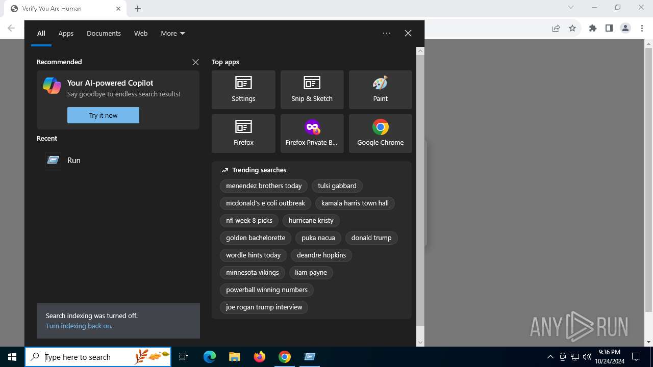
Task: Click Turn indexing back on link
Action: (x=79, y=326)
